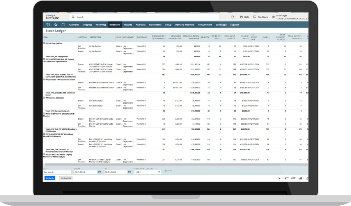351x206 pixels.
Task: Click the Oracle NetSuite logo
Action: tap(53, 17)
